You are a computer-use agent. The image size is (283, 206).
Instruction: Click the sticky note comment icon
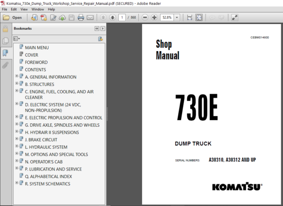[212, 17]
